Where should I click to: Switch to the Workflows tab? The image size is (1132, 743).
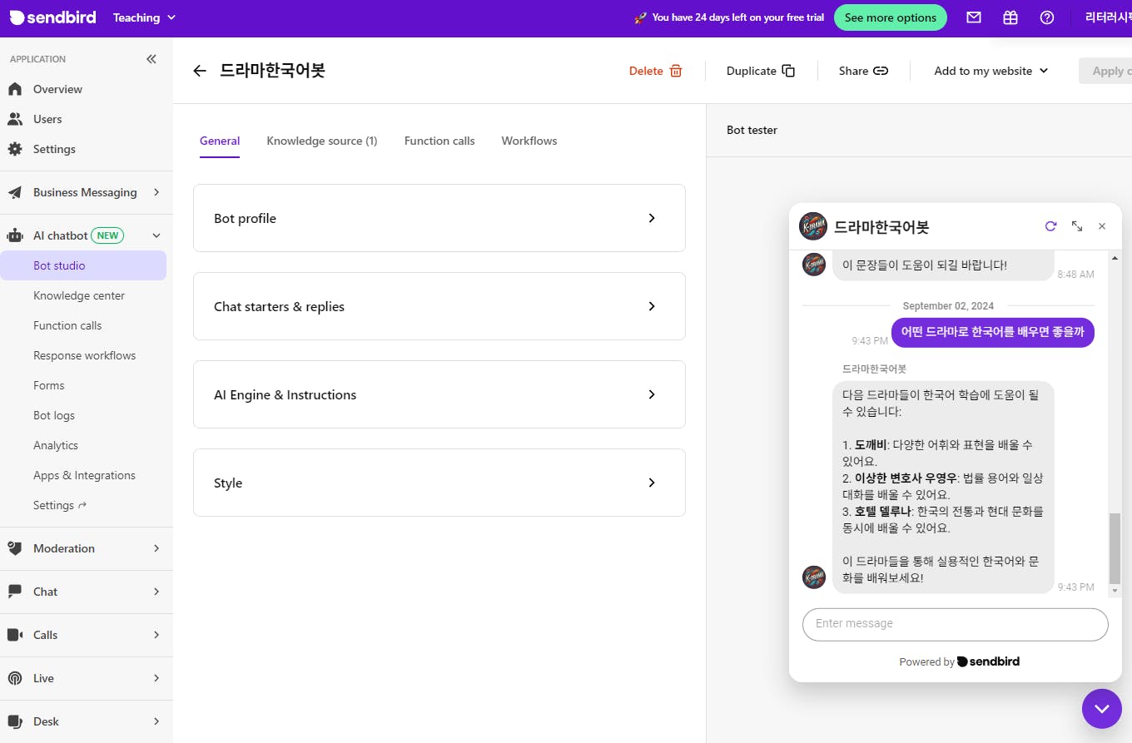(x=529, y=141)
